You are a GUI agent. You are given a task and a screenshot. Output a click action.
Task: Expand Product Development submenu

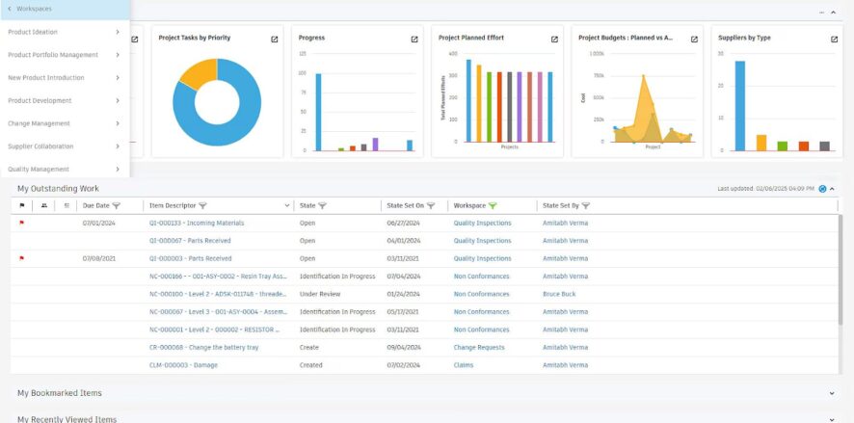pyautogui.click(x=117, y=101)
